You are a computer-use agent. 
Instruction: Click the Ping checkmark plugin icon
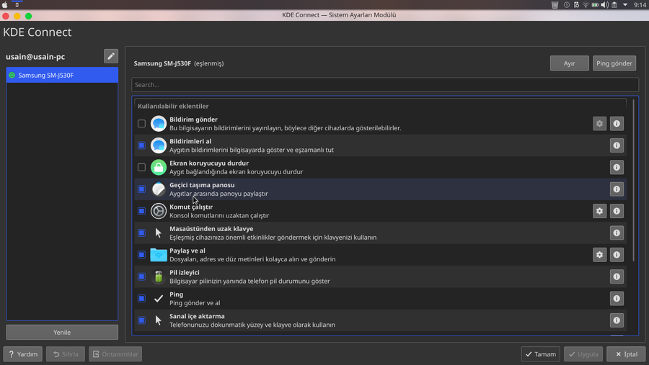(x=159, y=299)
